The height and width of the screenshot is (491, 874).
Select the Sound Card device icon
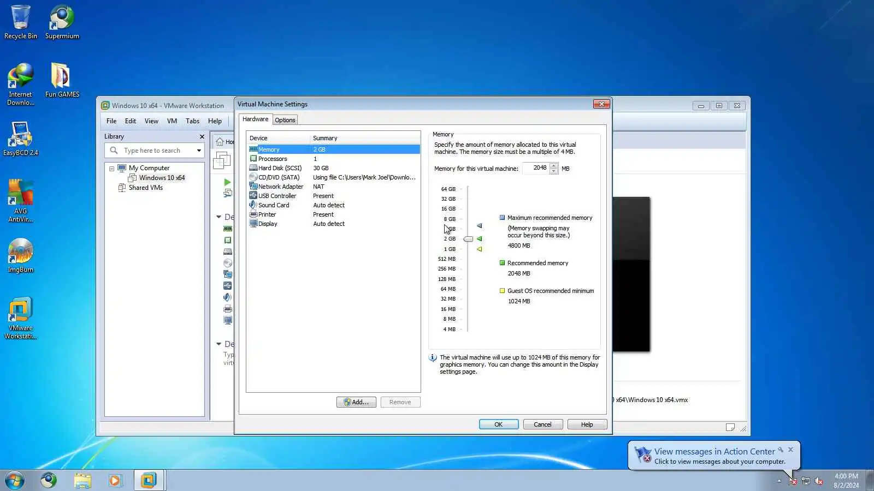click(x=253, y=205)
